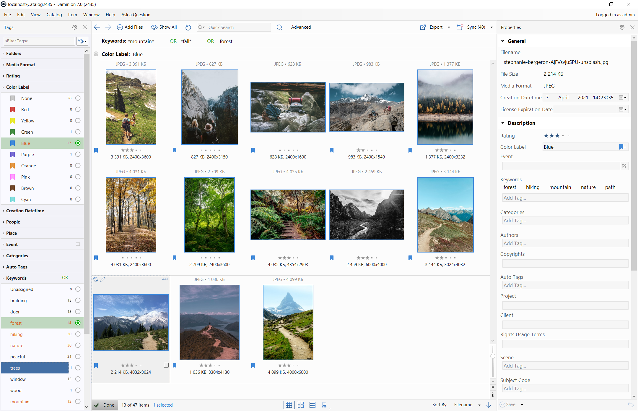Click the refresh arrow icon in toolbar
Viewport: 638px width, 411px height.
[188, 27]
